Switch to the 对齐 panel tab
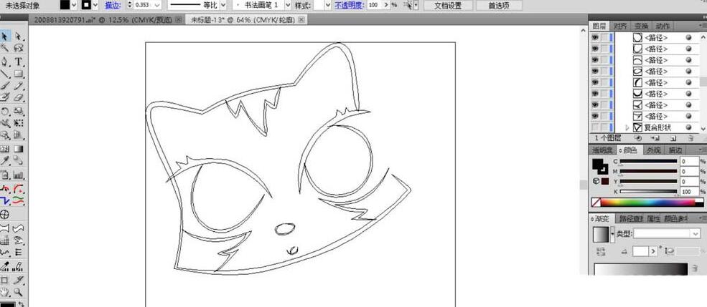The width and height of the screenshot is (707, 307). 620,26
